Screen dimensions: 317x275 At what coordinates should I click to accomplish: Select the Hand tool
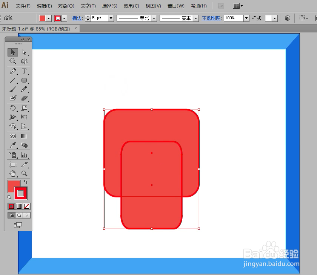[x=13, y=174]
